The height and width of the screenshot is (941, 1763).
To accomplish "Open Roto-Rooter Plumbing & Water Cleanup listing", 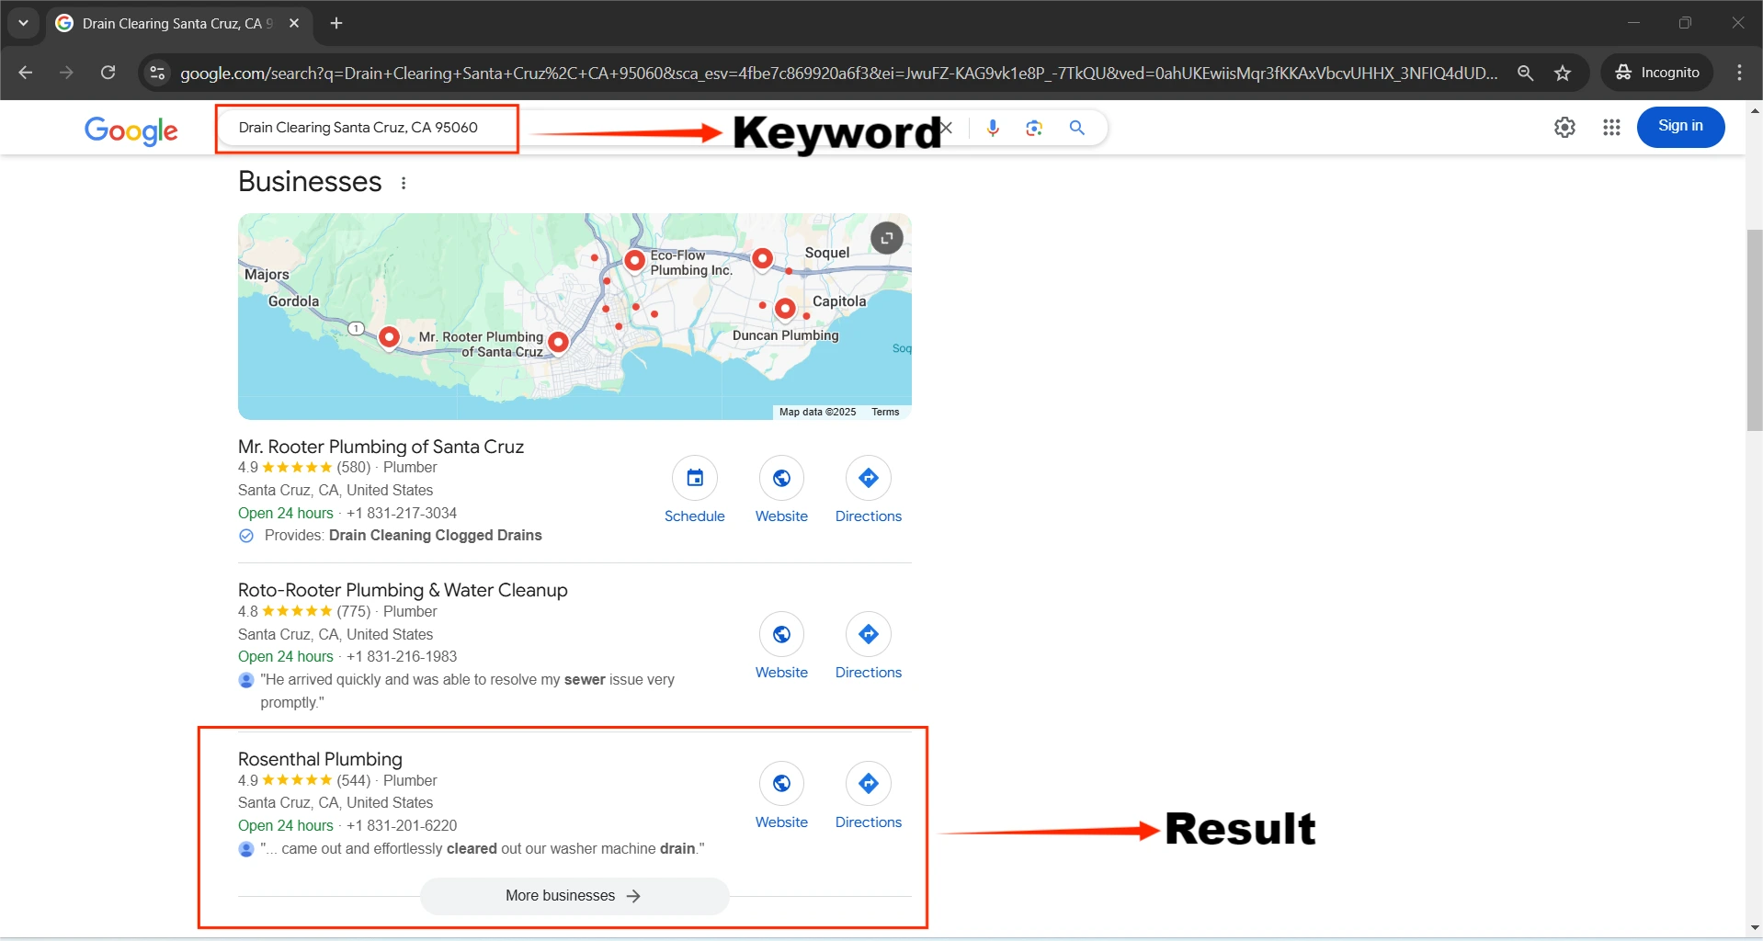I will click(x=403, y=590).
